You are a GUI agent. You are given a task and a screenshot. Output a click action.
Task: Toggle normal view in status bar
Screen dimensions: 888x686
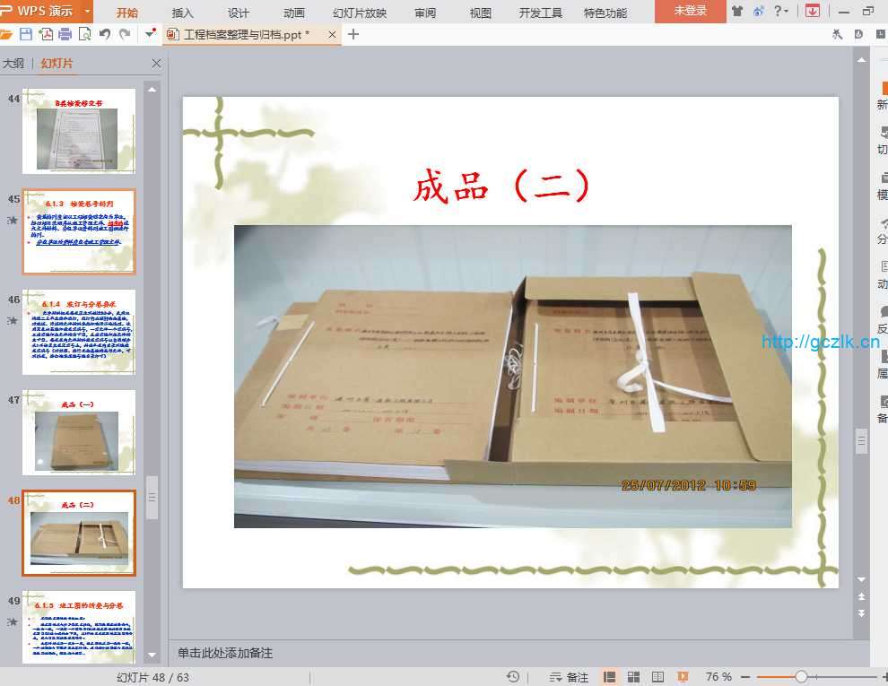610,677
